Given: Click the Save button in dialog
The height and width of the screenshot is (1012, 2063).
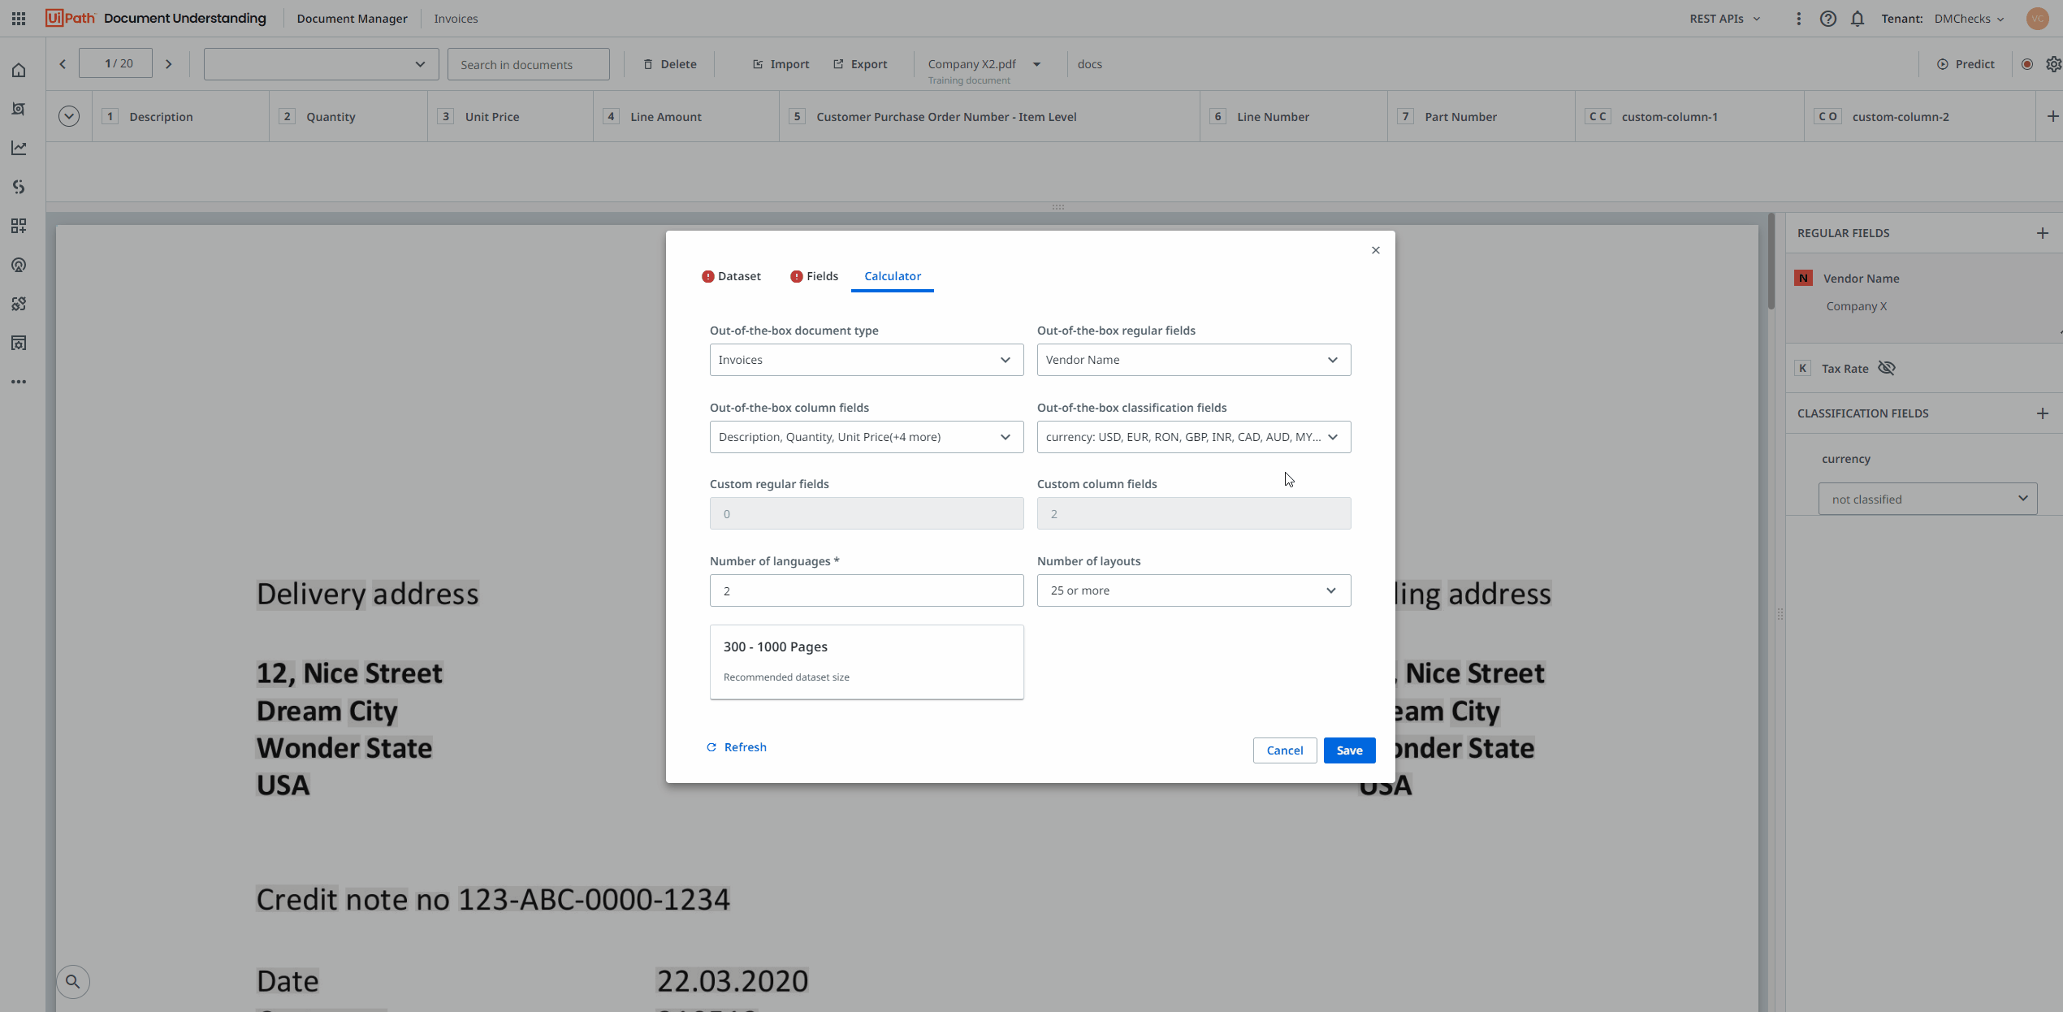Looking at the screenshot, I should (x=1350, y=750).
